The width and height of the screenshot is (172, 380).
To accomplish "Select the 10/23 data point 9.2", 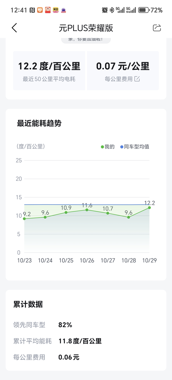I will 24,219.
